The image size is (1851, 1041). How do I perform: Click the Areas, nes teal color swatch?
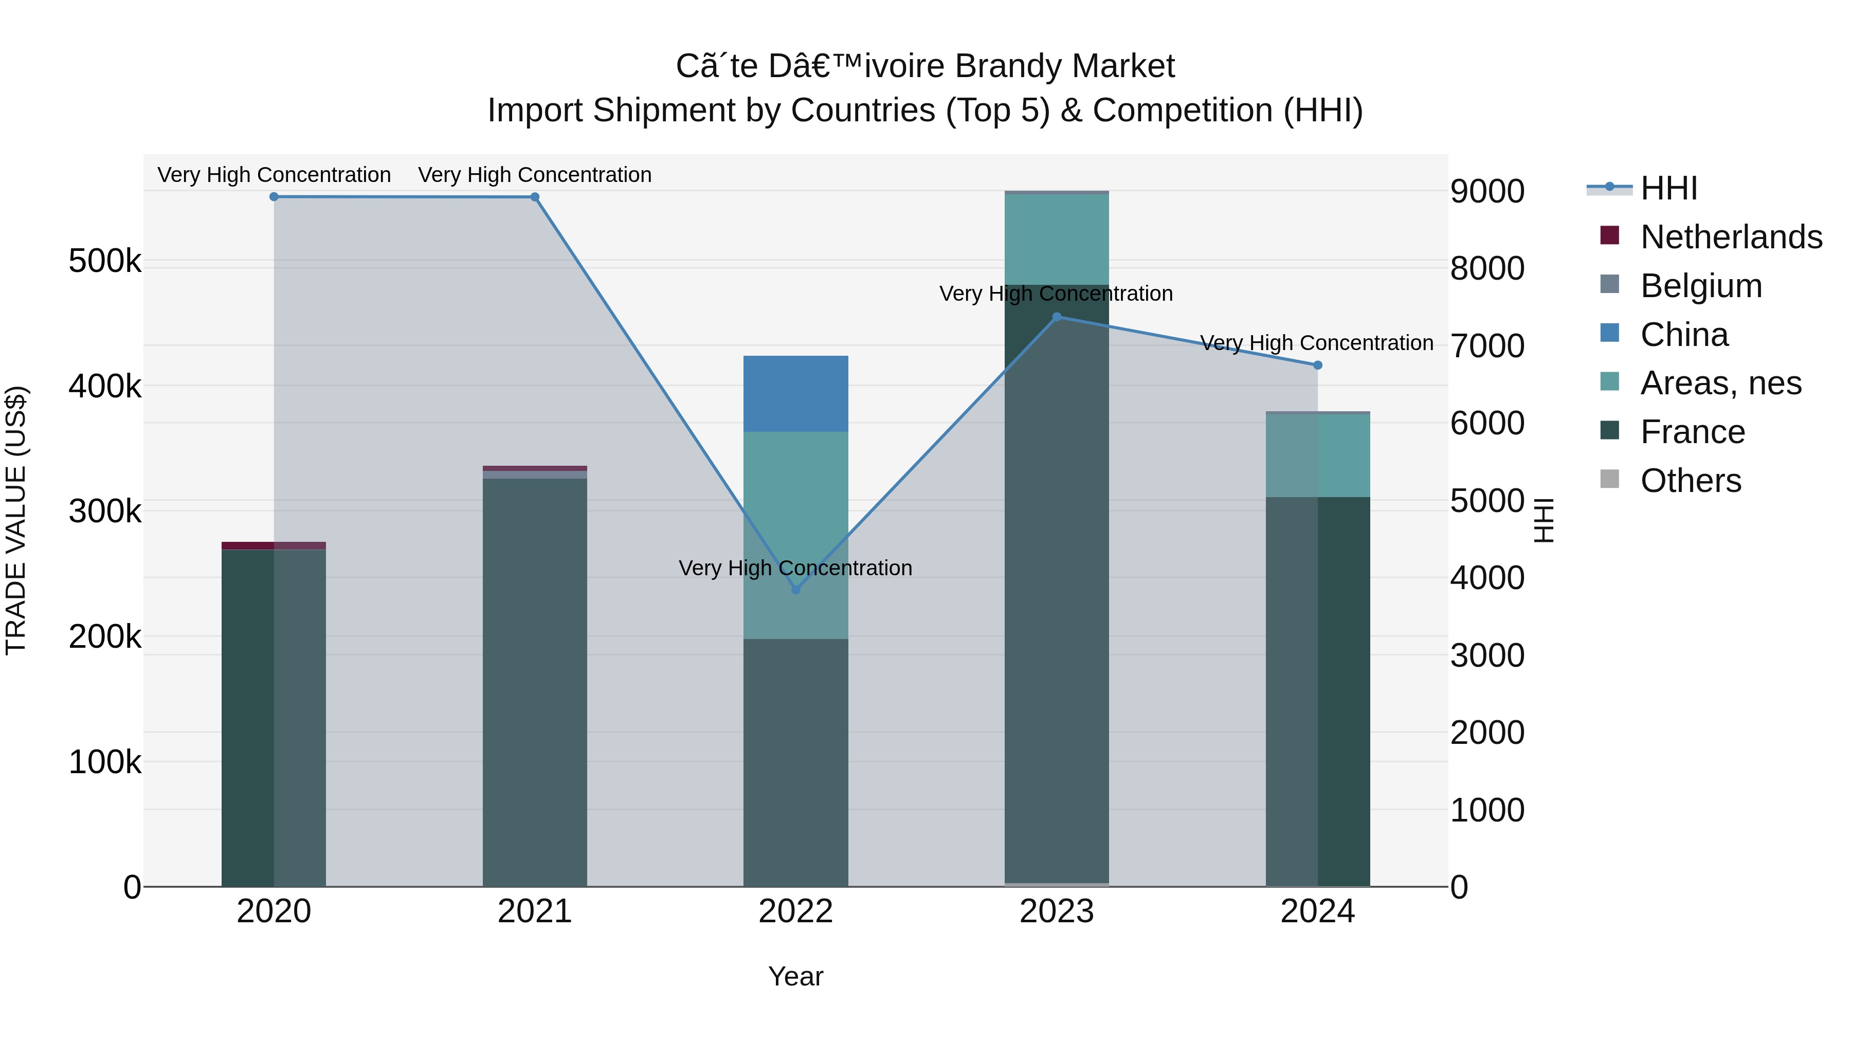point(1609,381)
